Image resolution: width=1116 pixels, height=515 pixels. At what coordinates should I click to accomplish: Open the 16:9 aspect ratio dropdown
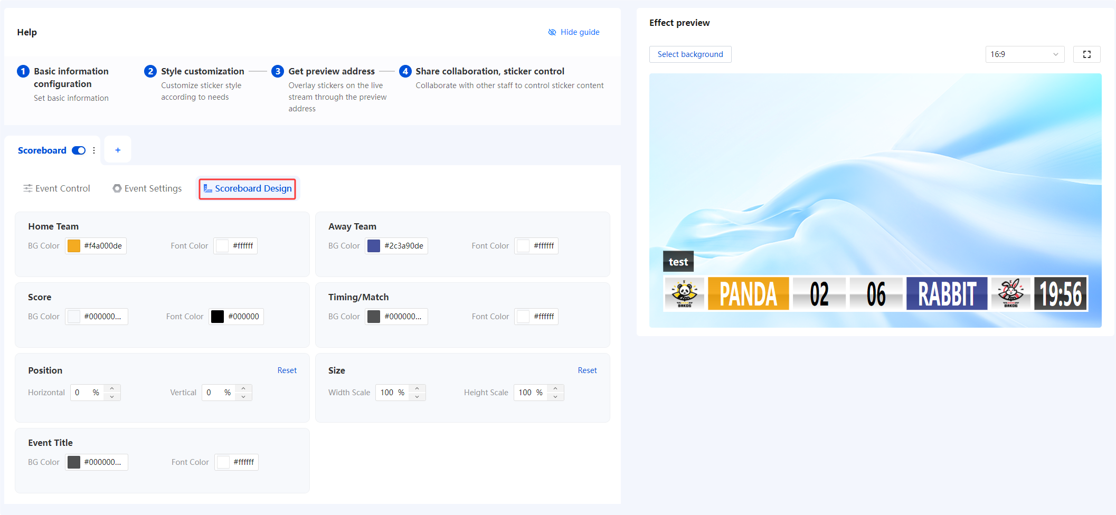coord(1024,54)
